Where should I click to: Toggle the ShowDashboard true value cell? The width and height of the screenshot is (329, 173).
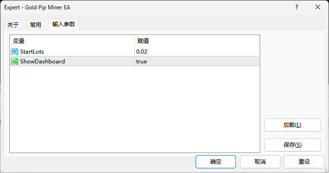tap(197, 61)
